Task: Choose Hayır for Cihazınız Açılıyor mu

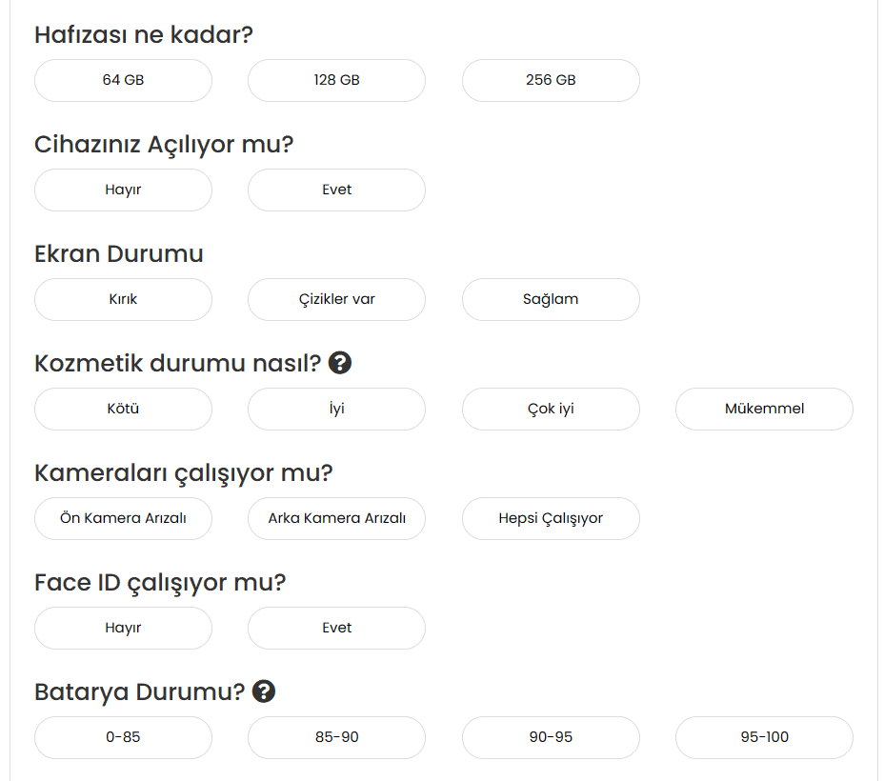Action: coord(123,190)
